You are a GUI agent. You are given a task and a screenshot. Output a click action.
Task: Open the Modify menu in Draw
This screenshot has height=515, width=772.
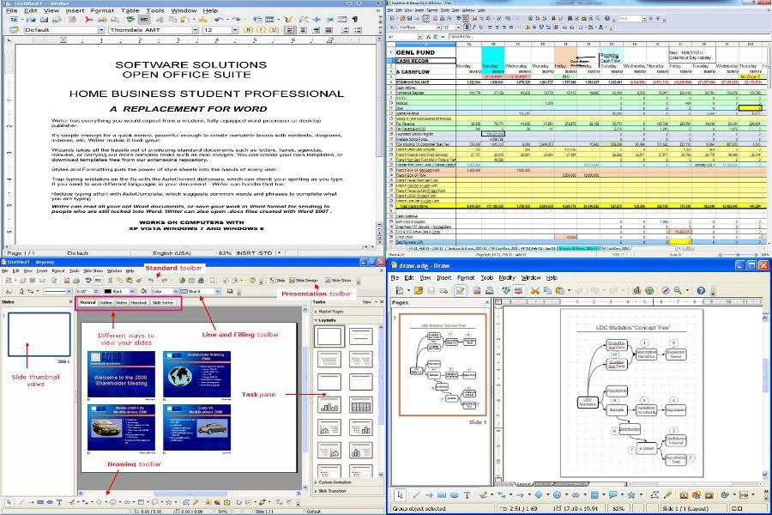(x=507, y=278)
